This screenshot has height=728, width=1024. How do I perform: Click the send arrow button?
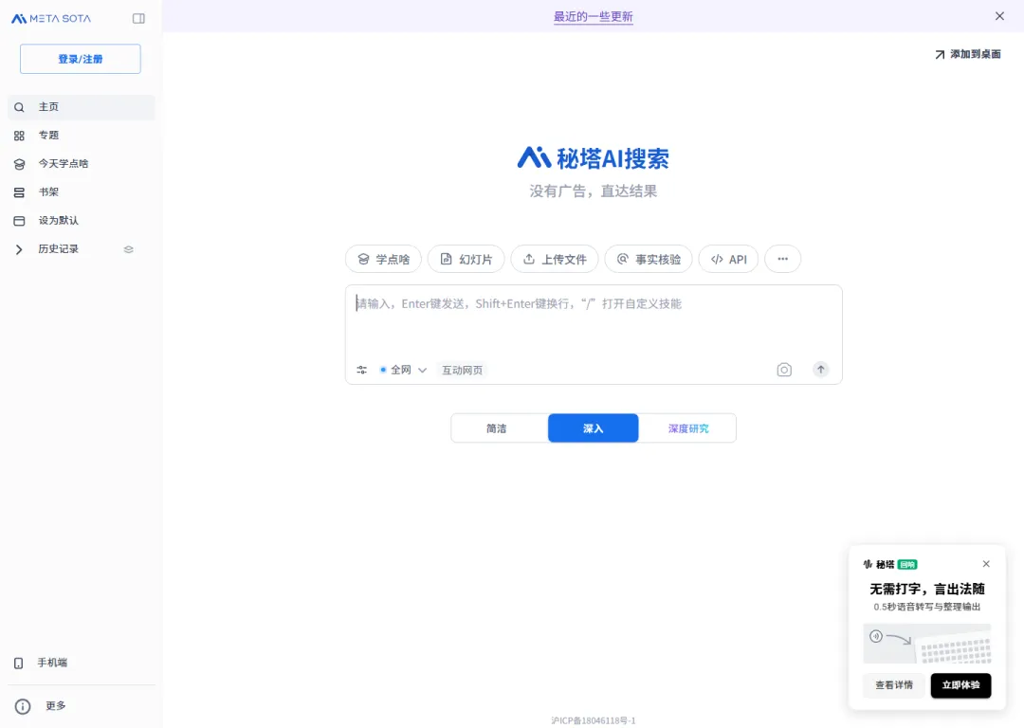click(x=821, y=370)
